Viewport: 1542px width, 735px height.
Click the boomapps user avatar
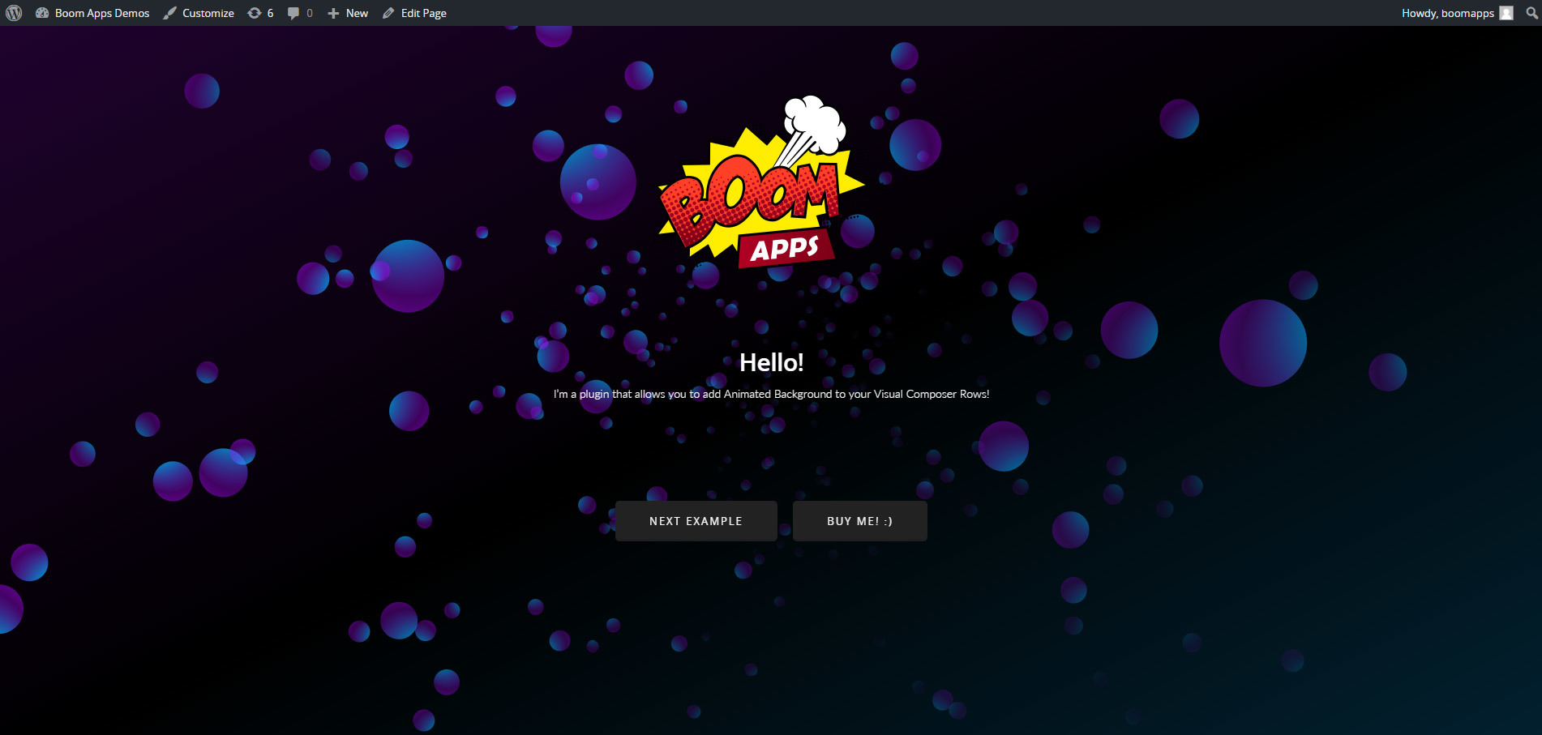[1507, 12]
